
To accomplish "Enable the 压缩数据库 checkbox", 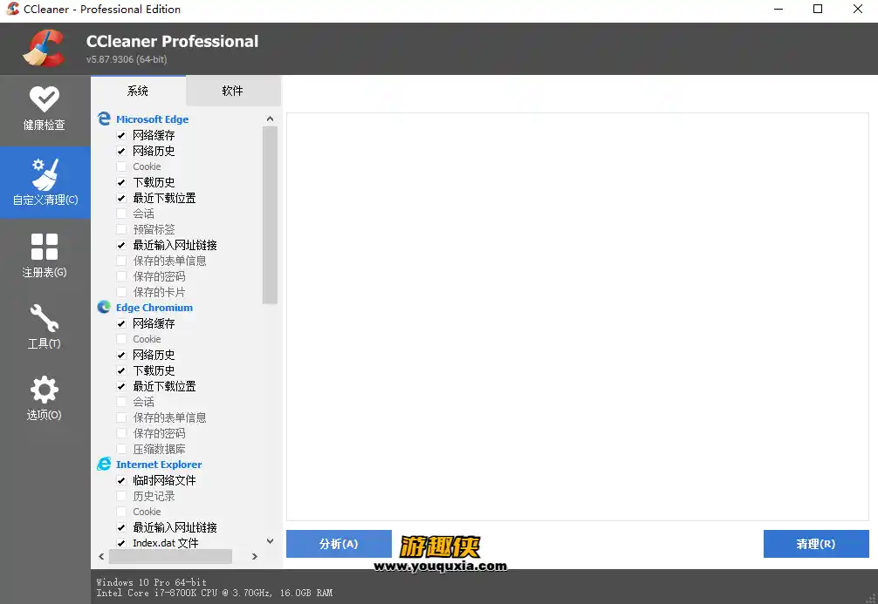I will (x=121, y=449).
